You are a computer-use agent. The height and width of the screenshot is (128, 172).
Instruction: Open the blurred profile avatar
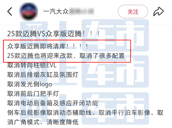tap(29, 12)
